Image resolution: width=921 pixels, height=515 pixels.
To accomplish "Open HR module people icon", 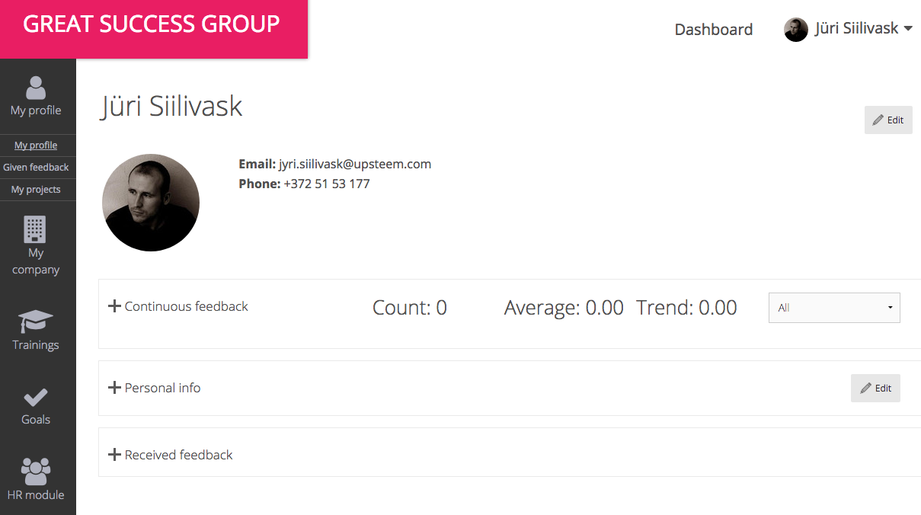I will coord(36,472).
